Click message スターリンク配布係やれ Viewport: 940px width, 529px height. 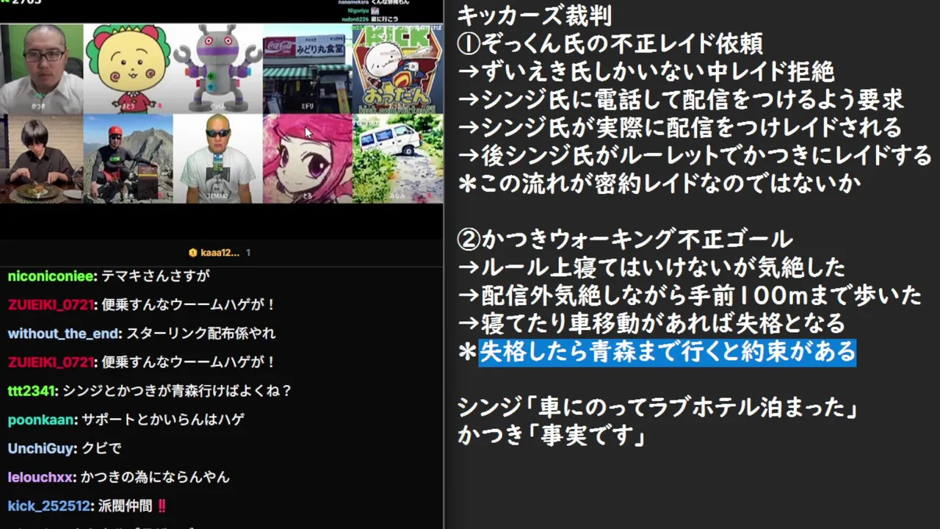pyautogui.click(x=200, y=334)
